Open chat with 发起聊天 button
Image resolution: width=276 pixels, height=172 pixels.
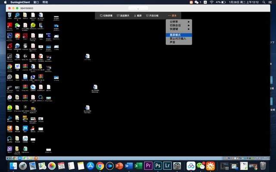123,16
